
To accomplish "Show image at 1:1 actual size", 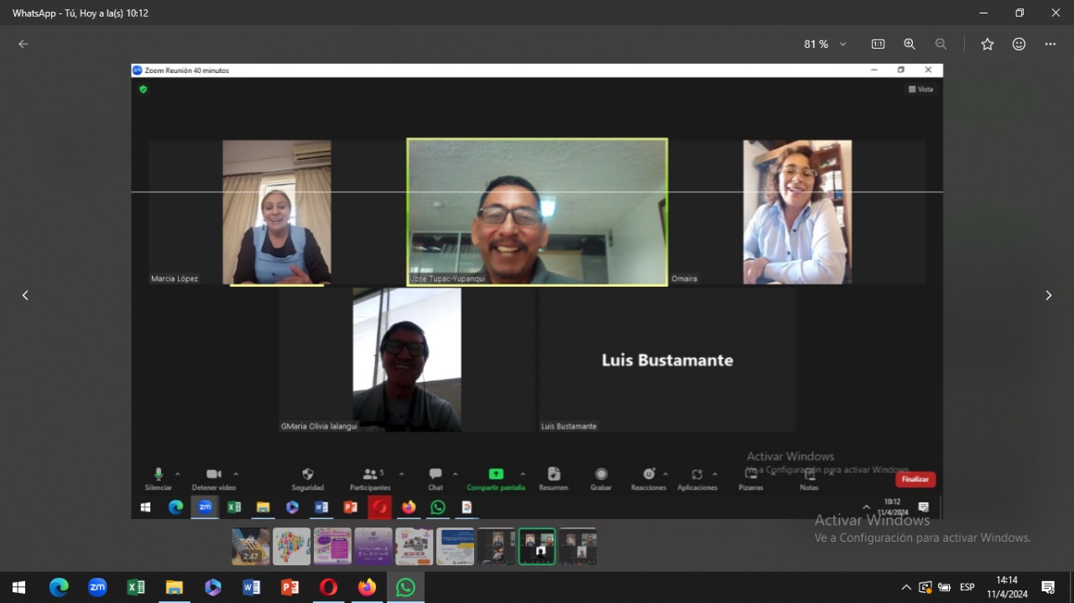I will pos(878,44).
